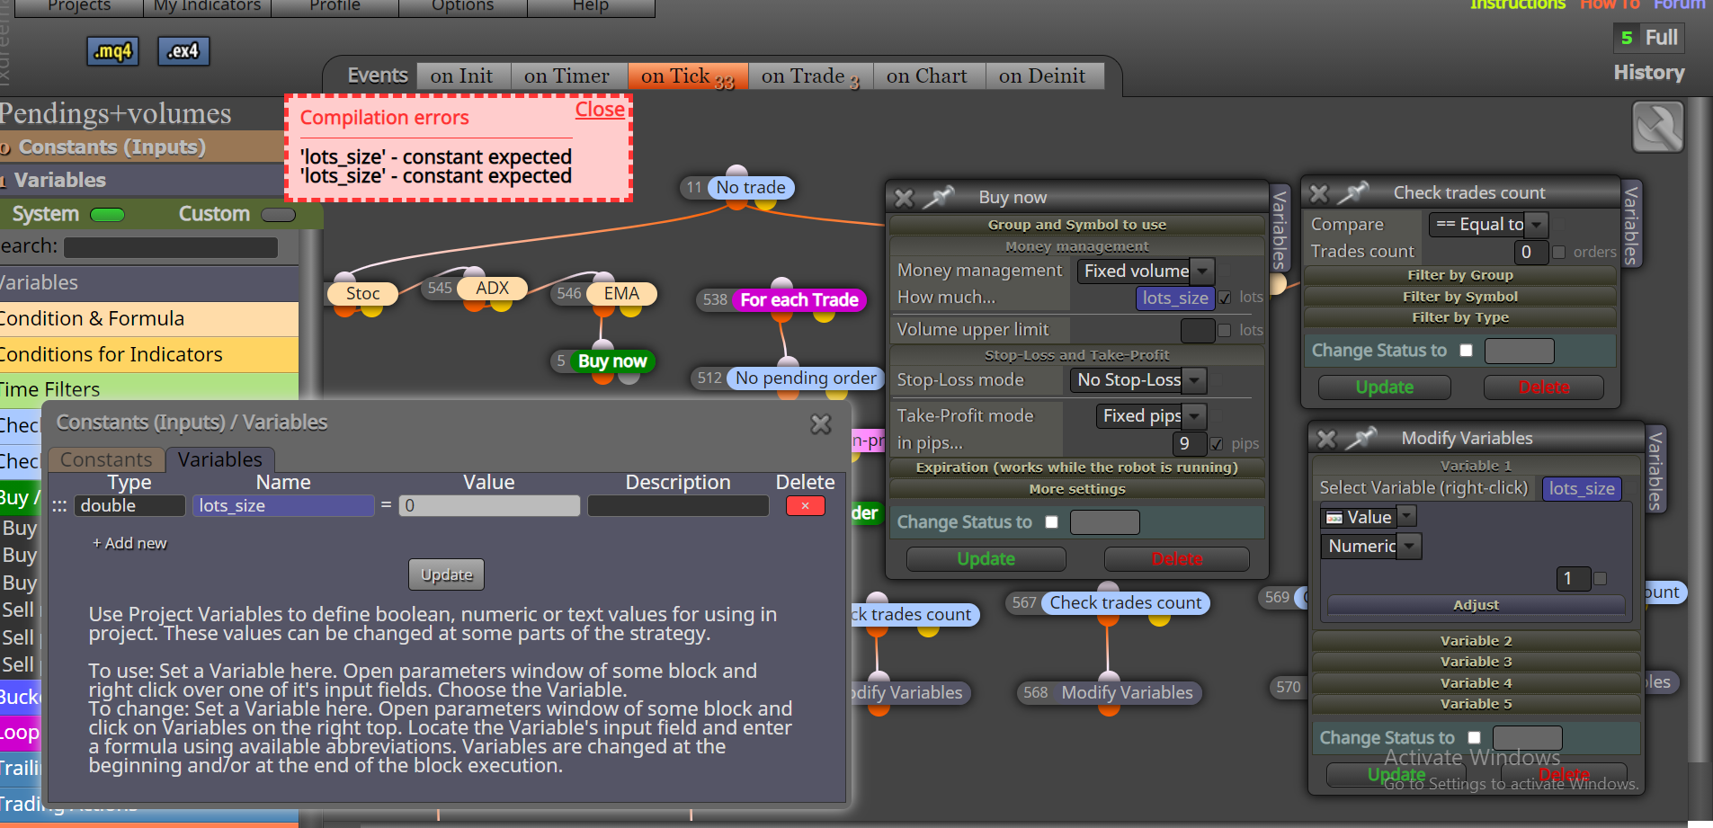Open the My Indicators menu
This screenshot has width=1713, height=828.
207,5
